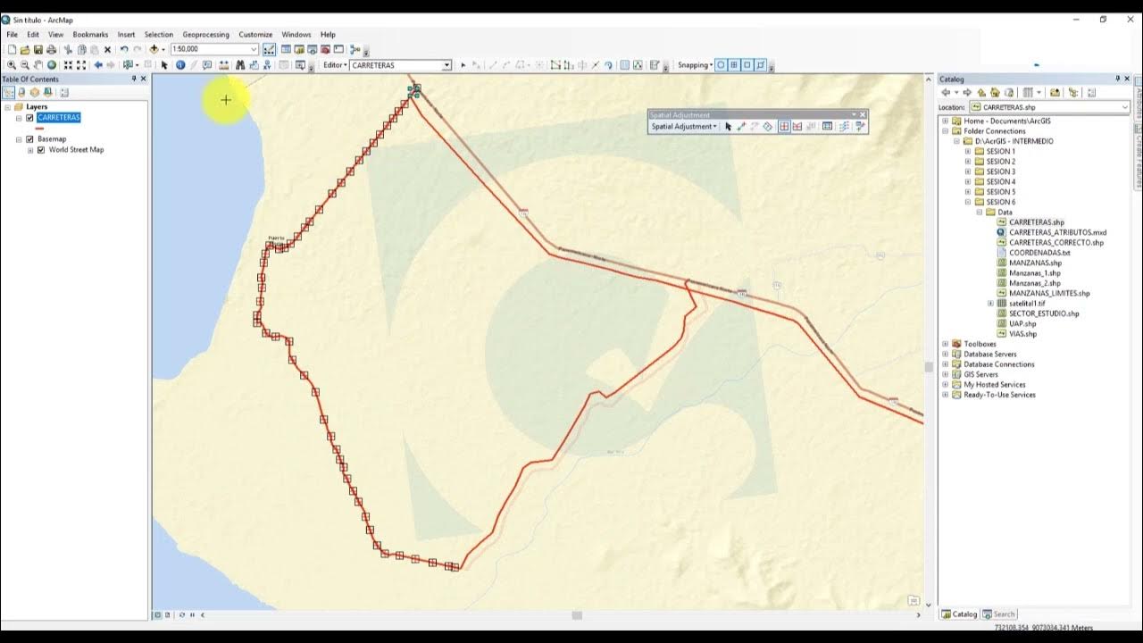Collapse the Layers group in Table Of Contents

tap(7, 107)
